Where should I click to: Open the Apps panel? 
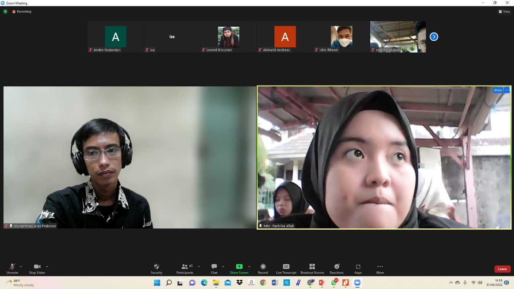(358, 269)
